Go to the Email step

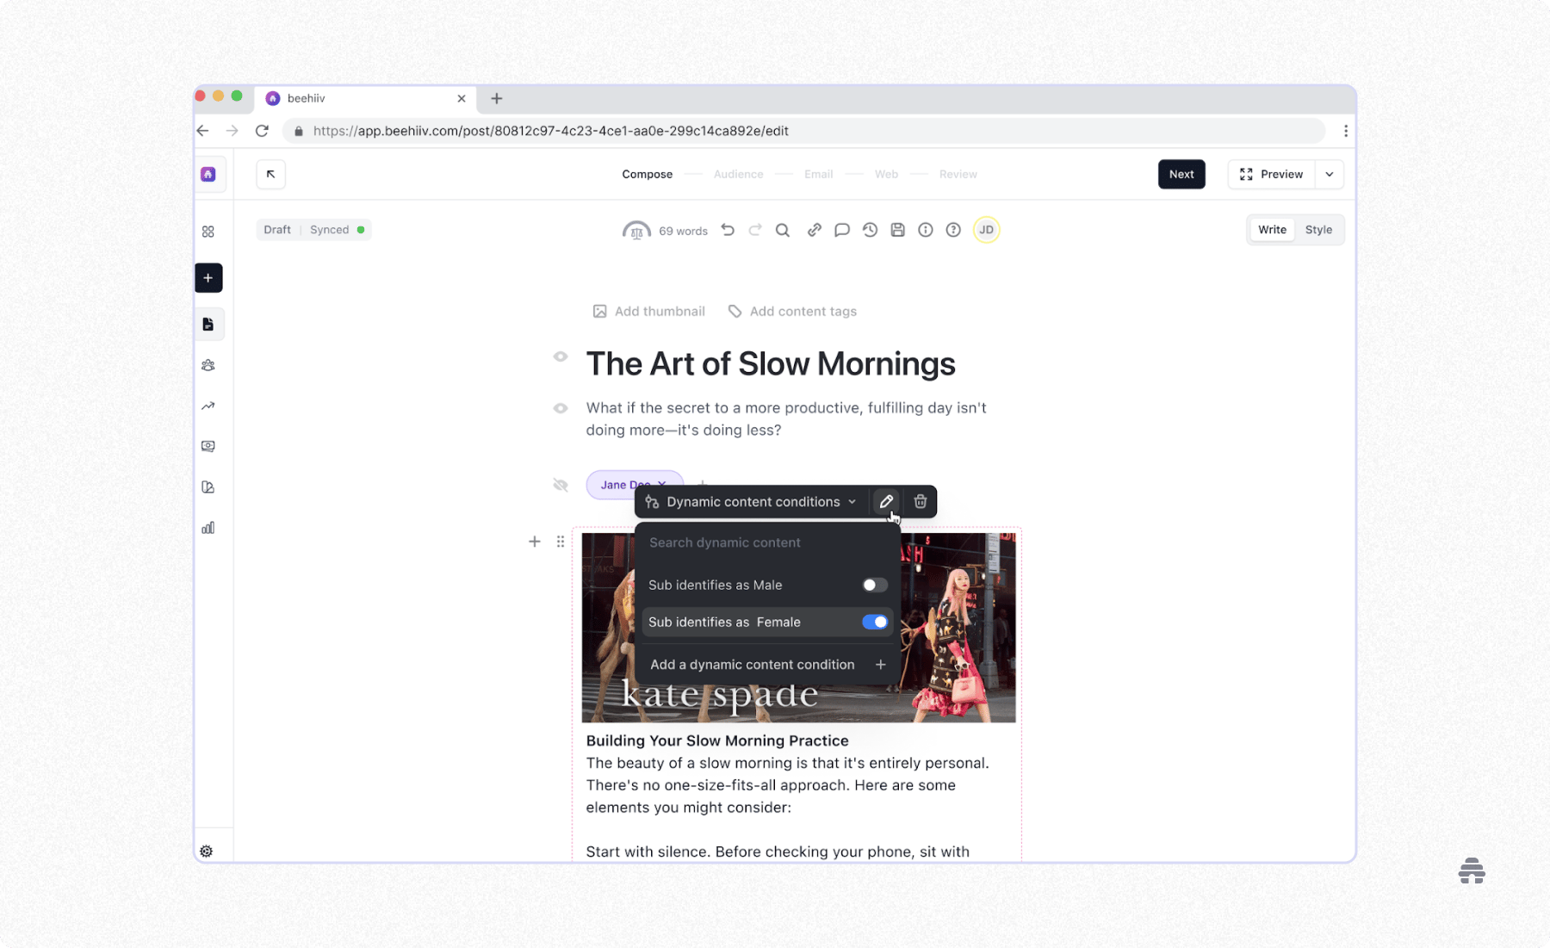818,175
